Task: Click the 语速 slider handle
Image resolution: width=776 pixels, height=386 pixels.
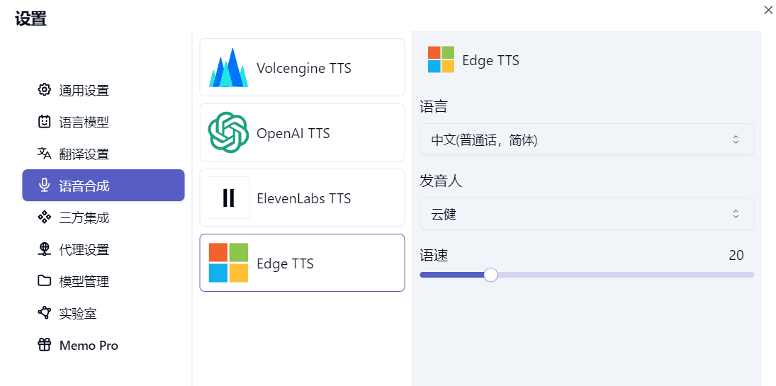Action: click(x=490, y=275)
